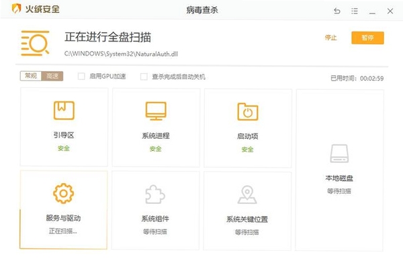Screen dimensions: 403x265
Task: Click the system components puzzle icon
Action: (155, 194)
